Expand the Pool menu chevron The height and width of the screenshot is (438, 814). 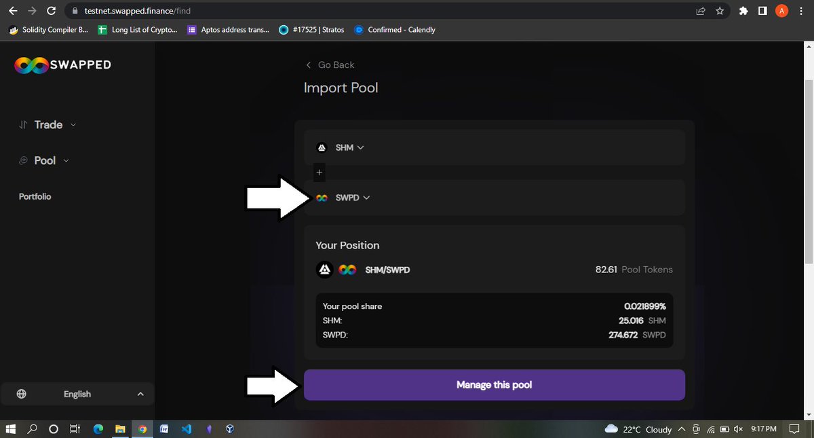pos(66,161)
